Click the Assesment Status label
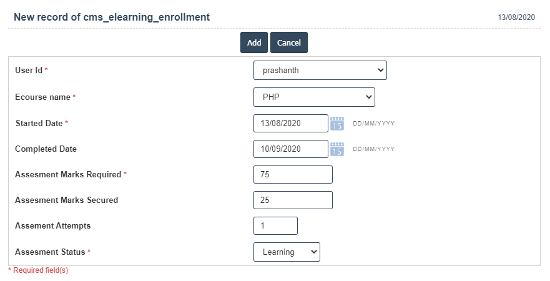550x281 pixels. [x=50, y=252]
